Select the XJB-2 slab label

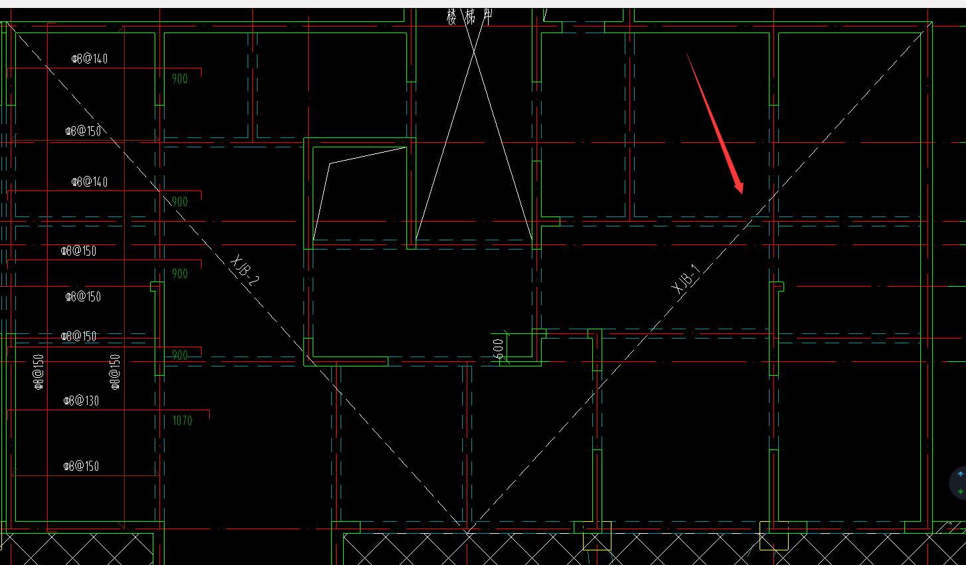pyautogui.click(x=244, y=270)
